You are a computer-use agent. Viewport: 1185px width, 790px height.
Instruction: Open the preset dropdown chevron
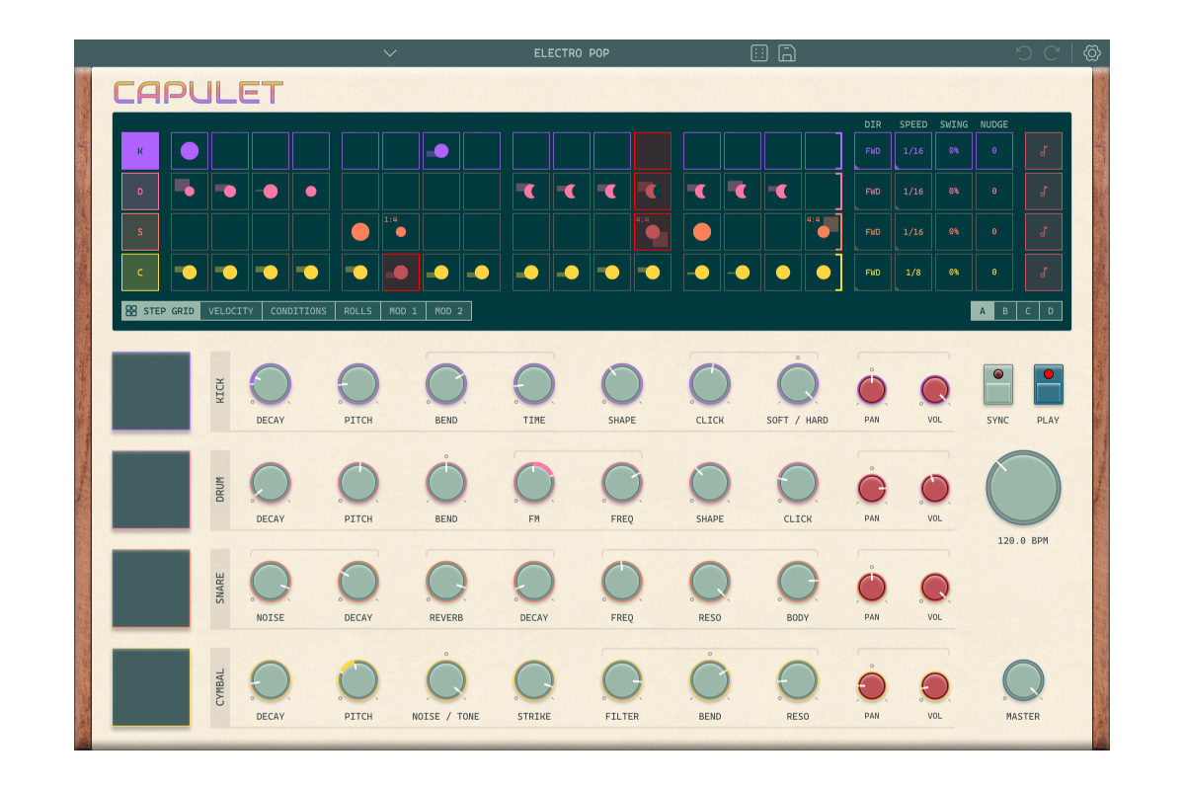[x=390, y=53]
